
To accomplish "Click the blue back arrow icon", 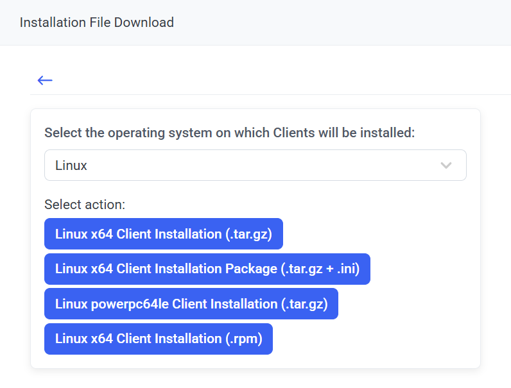I will coord(45,80).
